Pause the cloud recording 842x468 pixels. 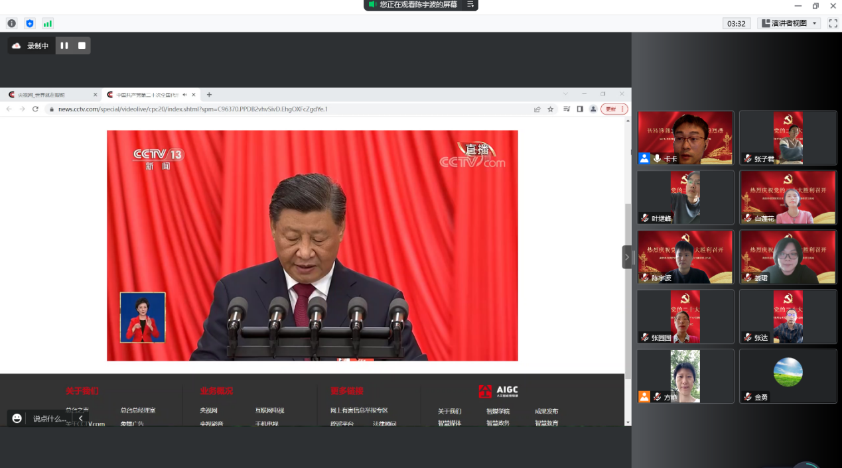63,45
